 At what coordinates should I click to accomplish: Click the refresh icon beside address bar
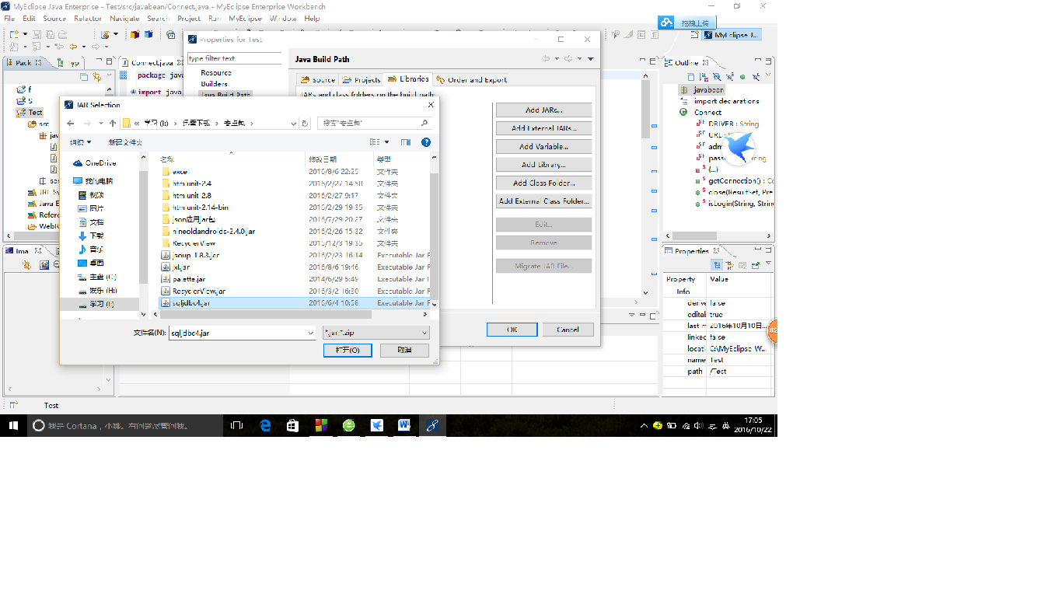[x=305, y=123]
